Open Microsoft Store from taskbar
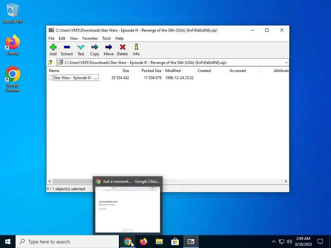The height and width of the screenshot is (248, 331). (175, 242)
